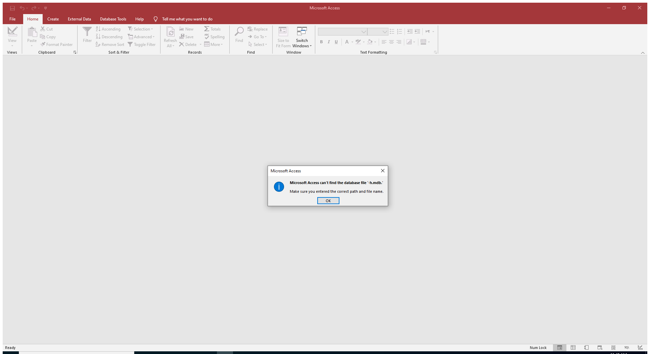Click Save record in the Records group

click(x=186, y=37)
